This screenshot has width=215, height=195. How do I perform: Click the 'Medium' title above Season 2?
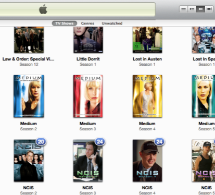tap(29, 124)
